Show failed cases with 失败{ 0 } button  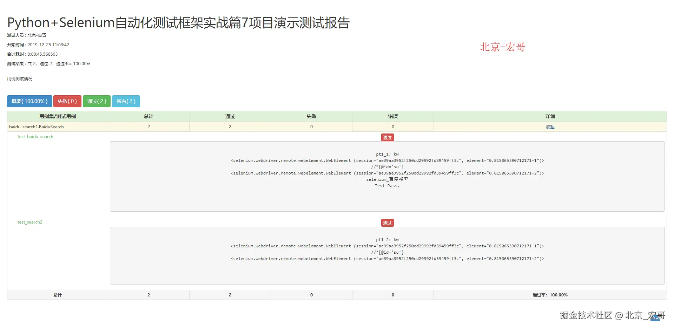[67, 101]
